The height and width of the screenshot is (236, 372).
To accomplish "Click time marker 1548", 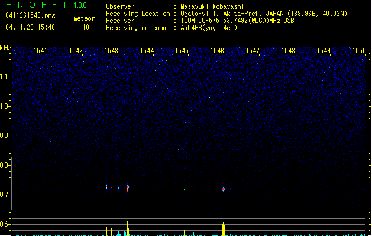I will 288,51.
